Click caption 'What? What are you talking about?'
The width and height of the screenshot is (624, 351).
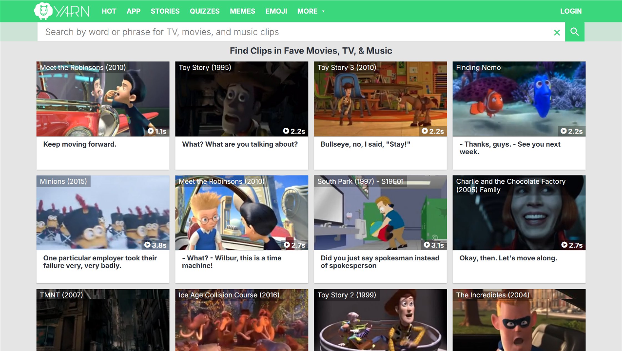click(240, 144)
